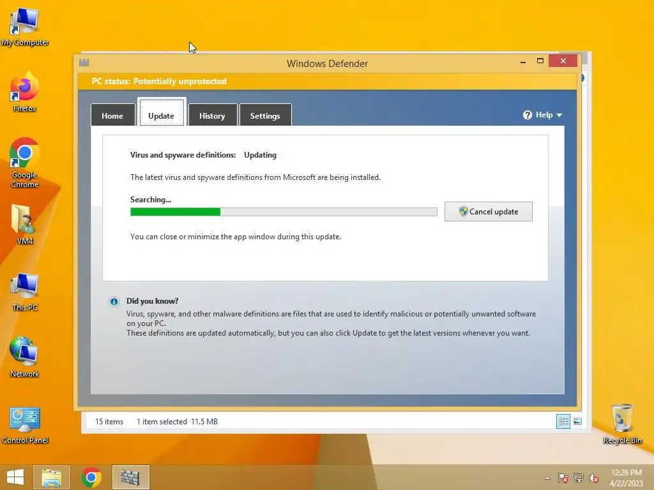
Task: Click the 'Searching...' status label
Action: pos(151,200)
